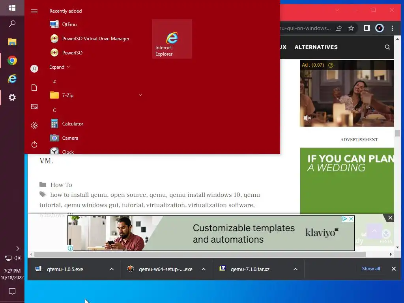Expand qemu-w64-setup download options
Screen dimensions: 404x303
204,269
